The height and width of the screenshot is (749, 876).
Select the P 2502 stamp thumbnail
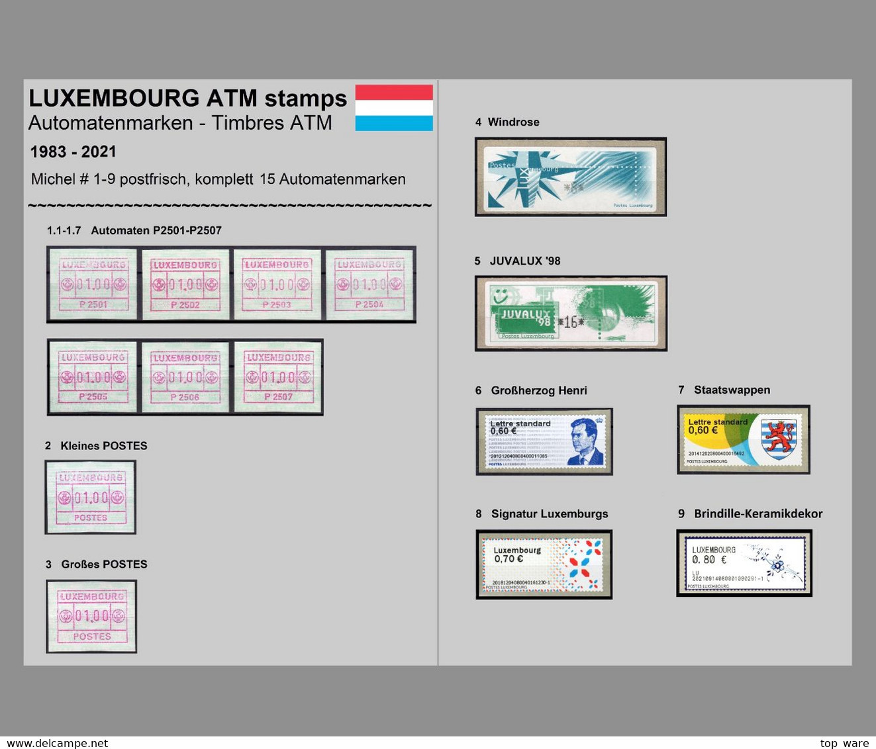click(x=185, y=285)
